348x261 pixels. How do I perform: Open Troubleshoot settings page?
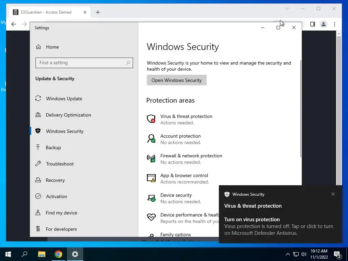click(60, 164)
